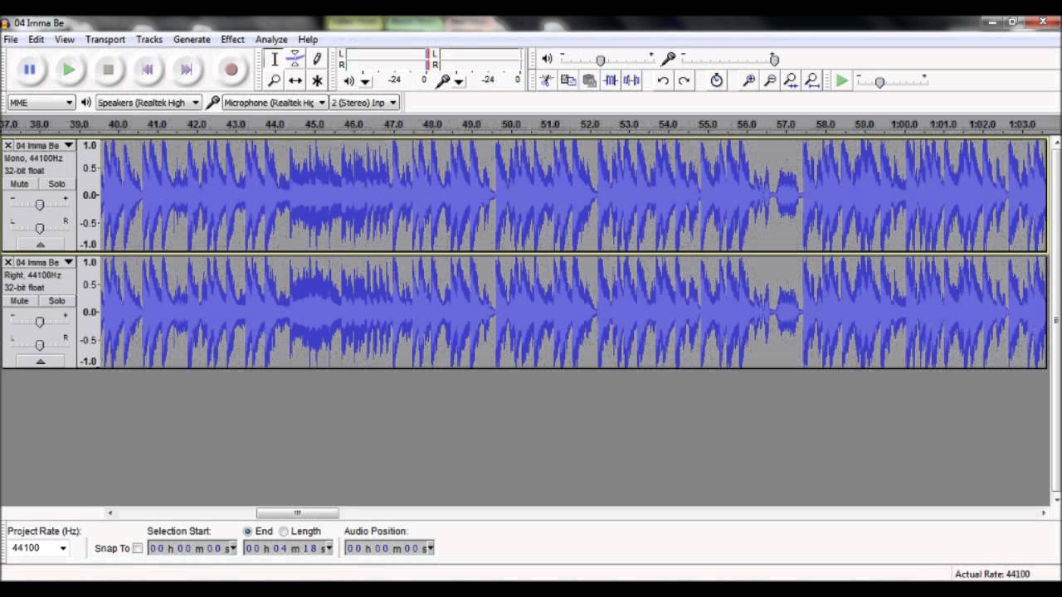Open the output meter speaker dropdown
The image size is (1062, 597).
click(365, 81)
